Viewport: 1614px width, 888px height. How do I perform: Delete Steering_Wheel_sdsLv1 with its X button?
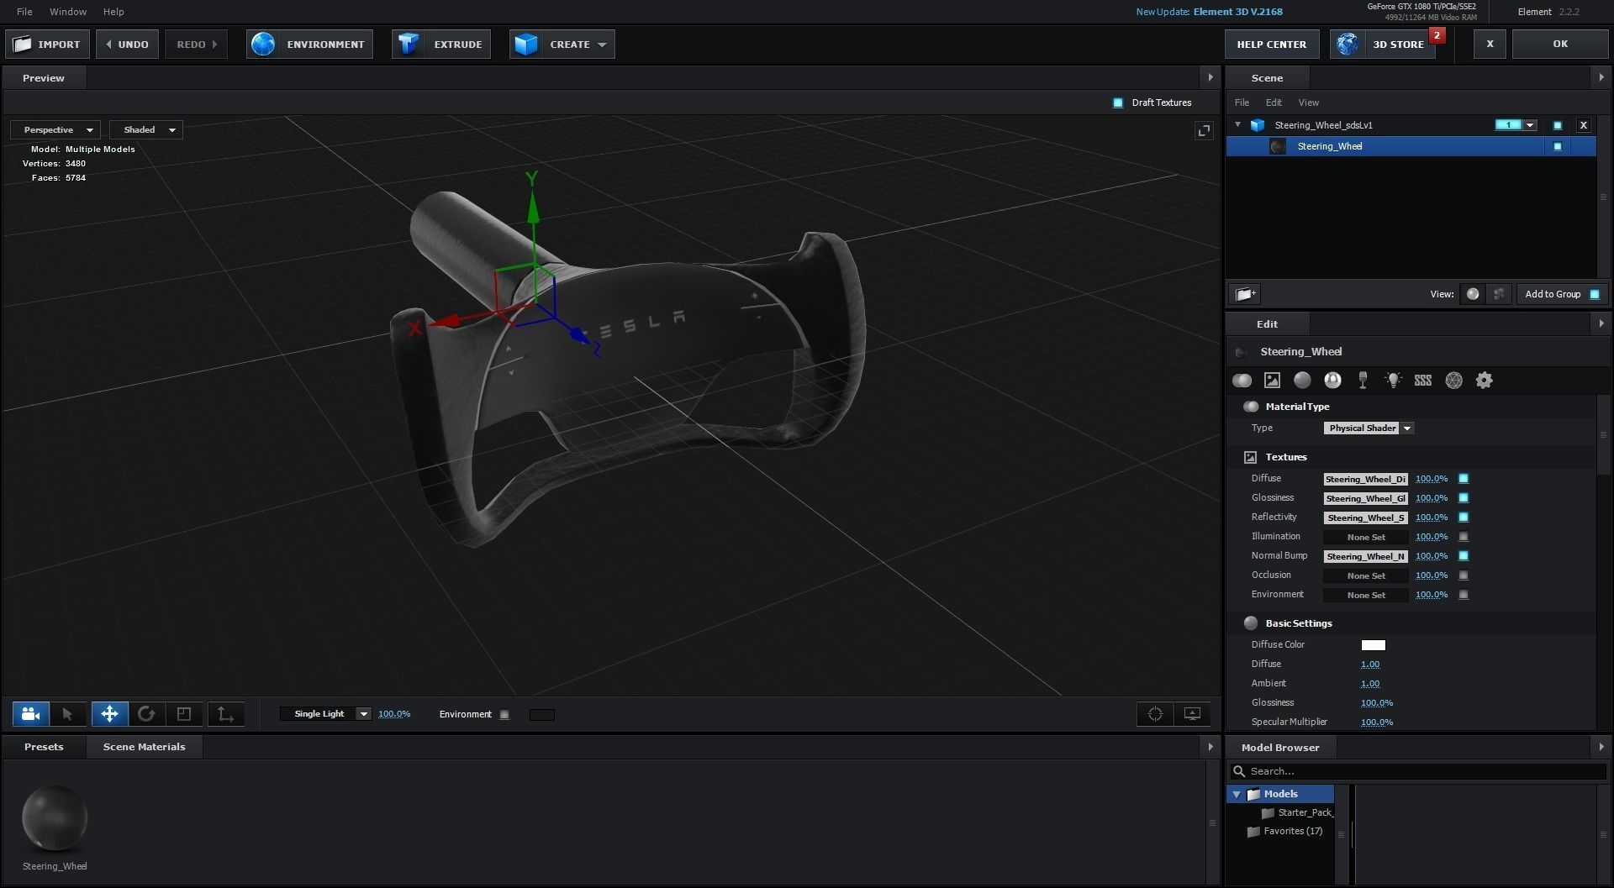pyautogui.click(x=1583, y=125)
